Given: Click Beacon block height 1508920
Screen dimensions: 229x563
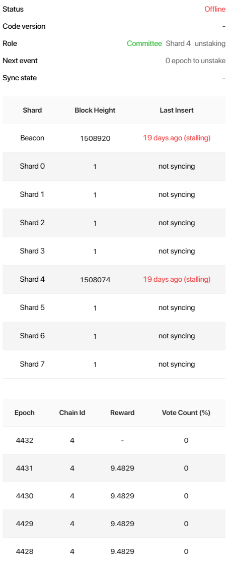Looking at the screenshot, I should 95,138.
